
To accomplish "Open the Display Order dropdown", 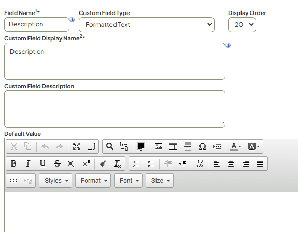I will coord(242,25).
